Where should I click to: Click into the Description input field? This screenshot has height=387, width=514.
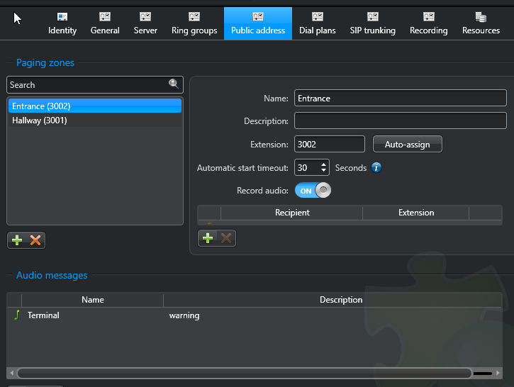point(400,121)
